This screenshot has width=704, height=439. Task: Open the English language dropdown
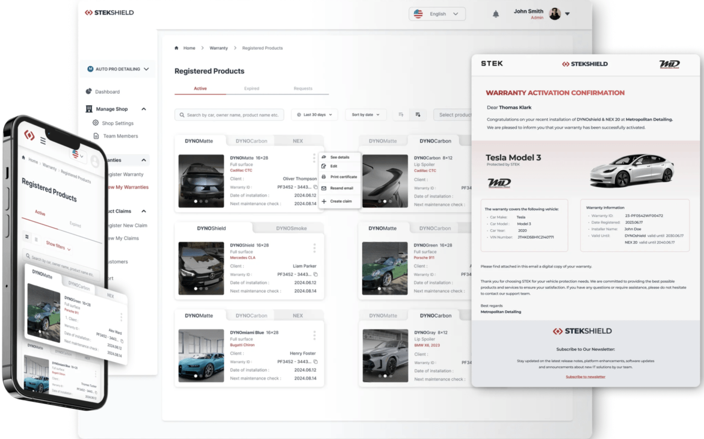pos(437,14)
